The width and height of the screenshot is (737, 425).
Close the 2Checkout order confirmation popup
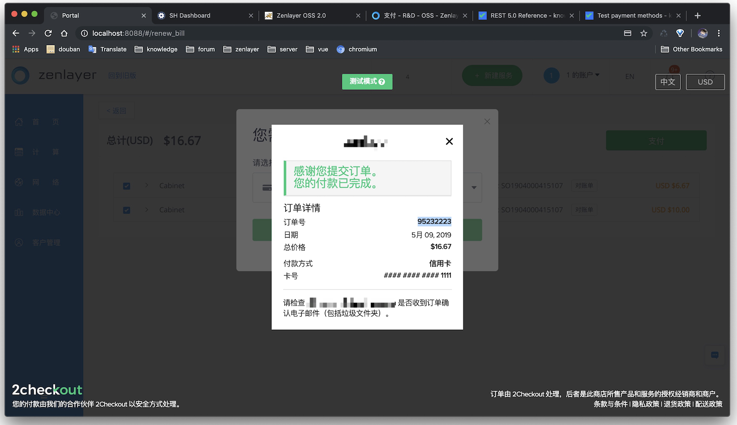pos(449,142)
